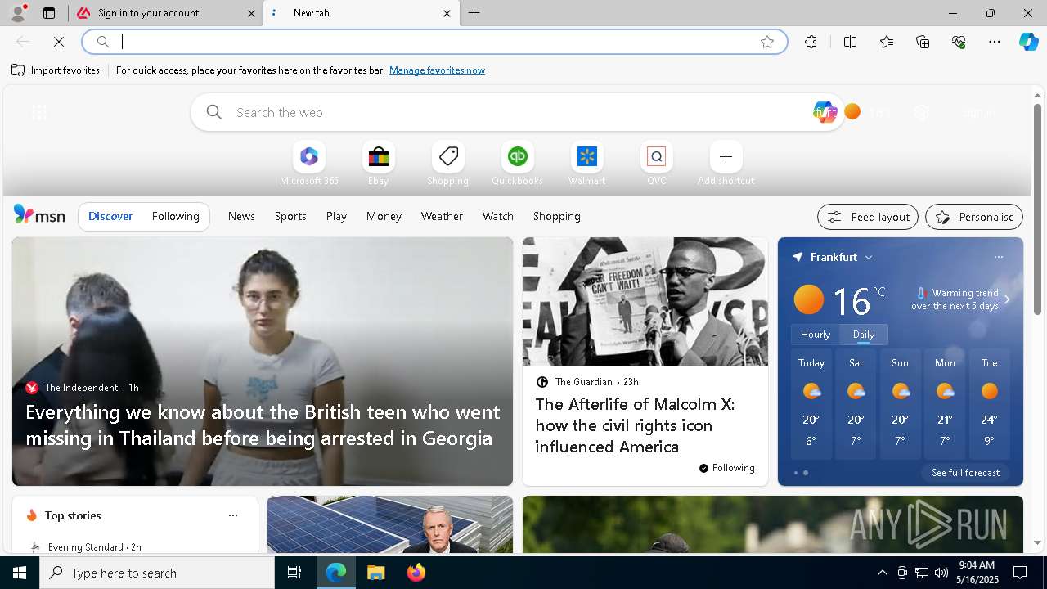Open Feed layout options
Screen dimensions: 1047x589
[868, 217]
